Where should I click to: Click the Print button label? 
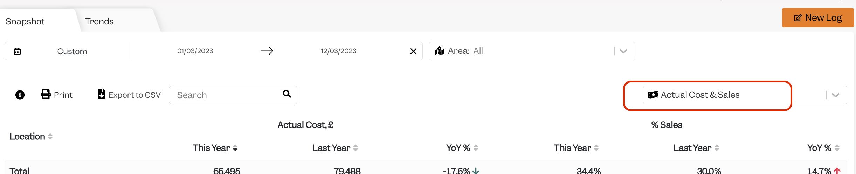[63, 95]
